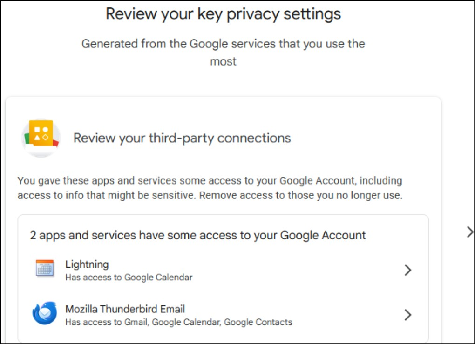Screen dimensions: 475x344
Task: Click the Mozilla Thunderbird bird icon
Action: point(45,314)
